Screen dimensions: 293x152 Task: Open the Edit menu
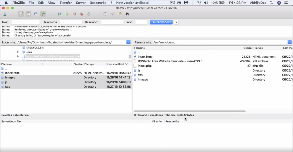(x=41, y=3)
